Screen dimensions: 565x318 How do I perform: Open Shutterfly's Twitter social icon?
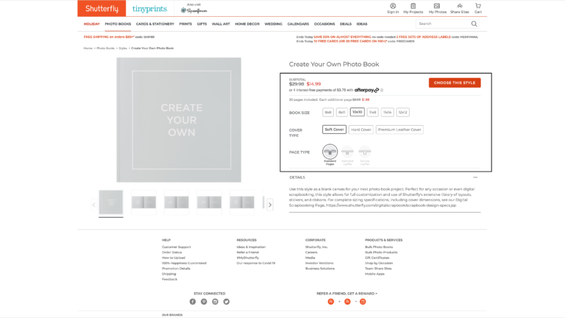(x=227, y=302)
